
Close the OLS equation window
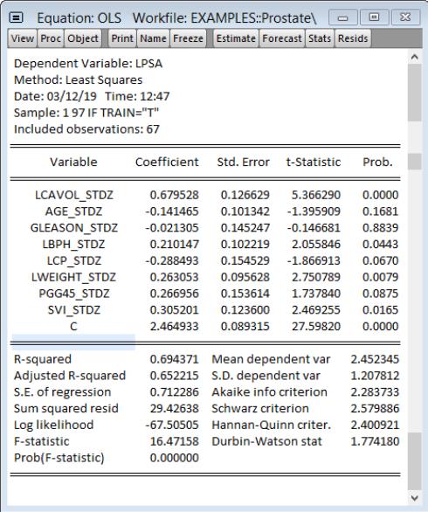[405, 17]
